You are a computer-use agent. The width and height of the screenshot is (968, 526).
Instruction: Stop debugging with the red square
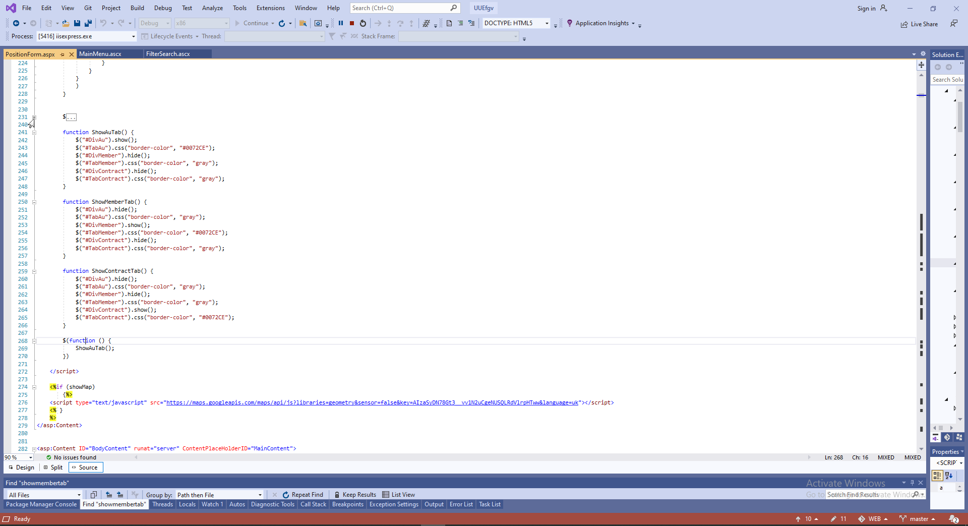click(x=352, y=23)
